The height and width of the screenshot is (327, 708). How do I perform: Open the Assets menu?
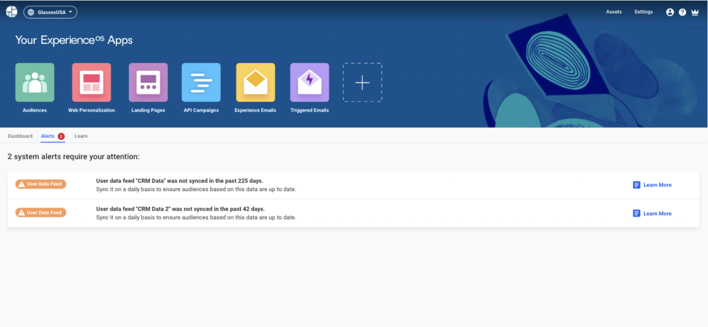(613, 12)
